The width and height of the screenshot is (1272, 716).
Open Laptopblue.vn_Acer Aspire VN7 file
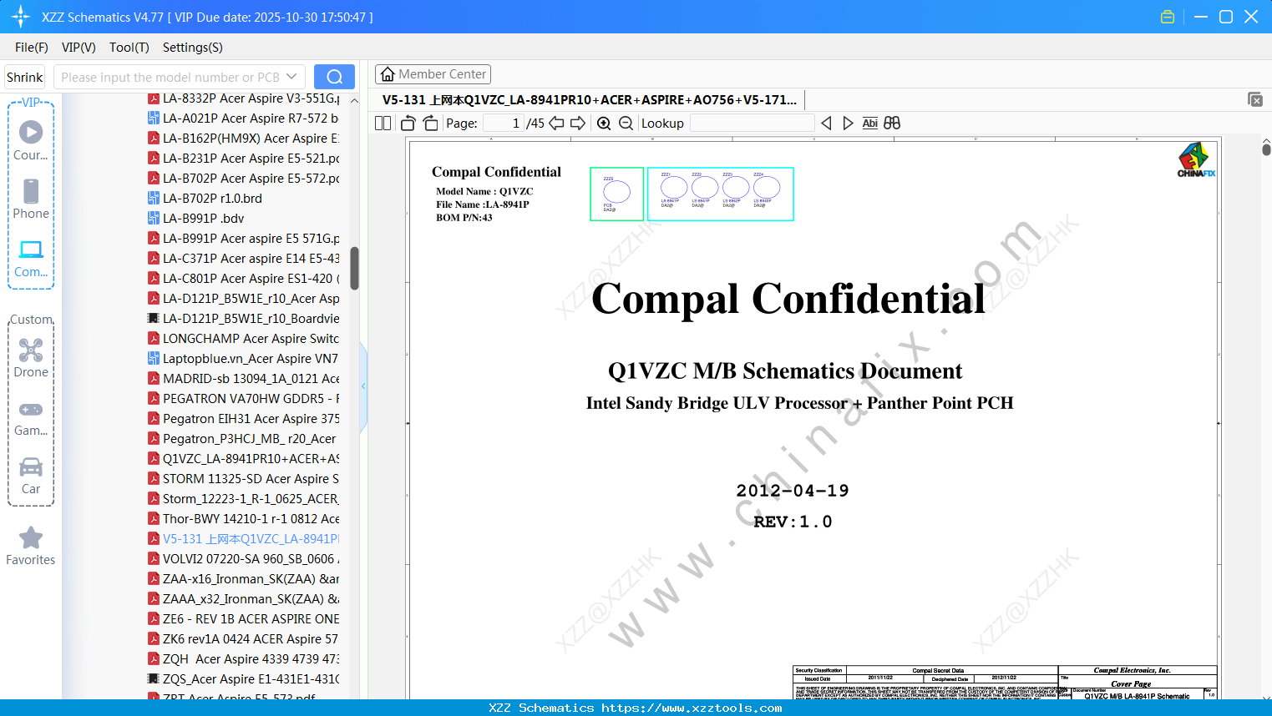pos(244,359)
